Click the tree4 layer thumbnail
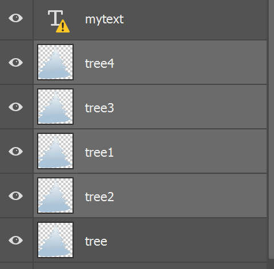 pyautogui.click(x=55, y=62)
